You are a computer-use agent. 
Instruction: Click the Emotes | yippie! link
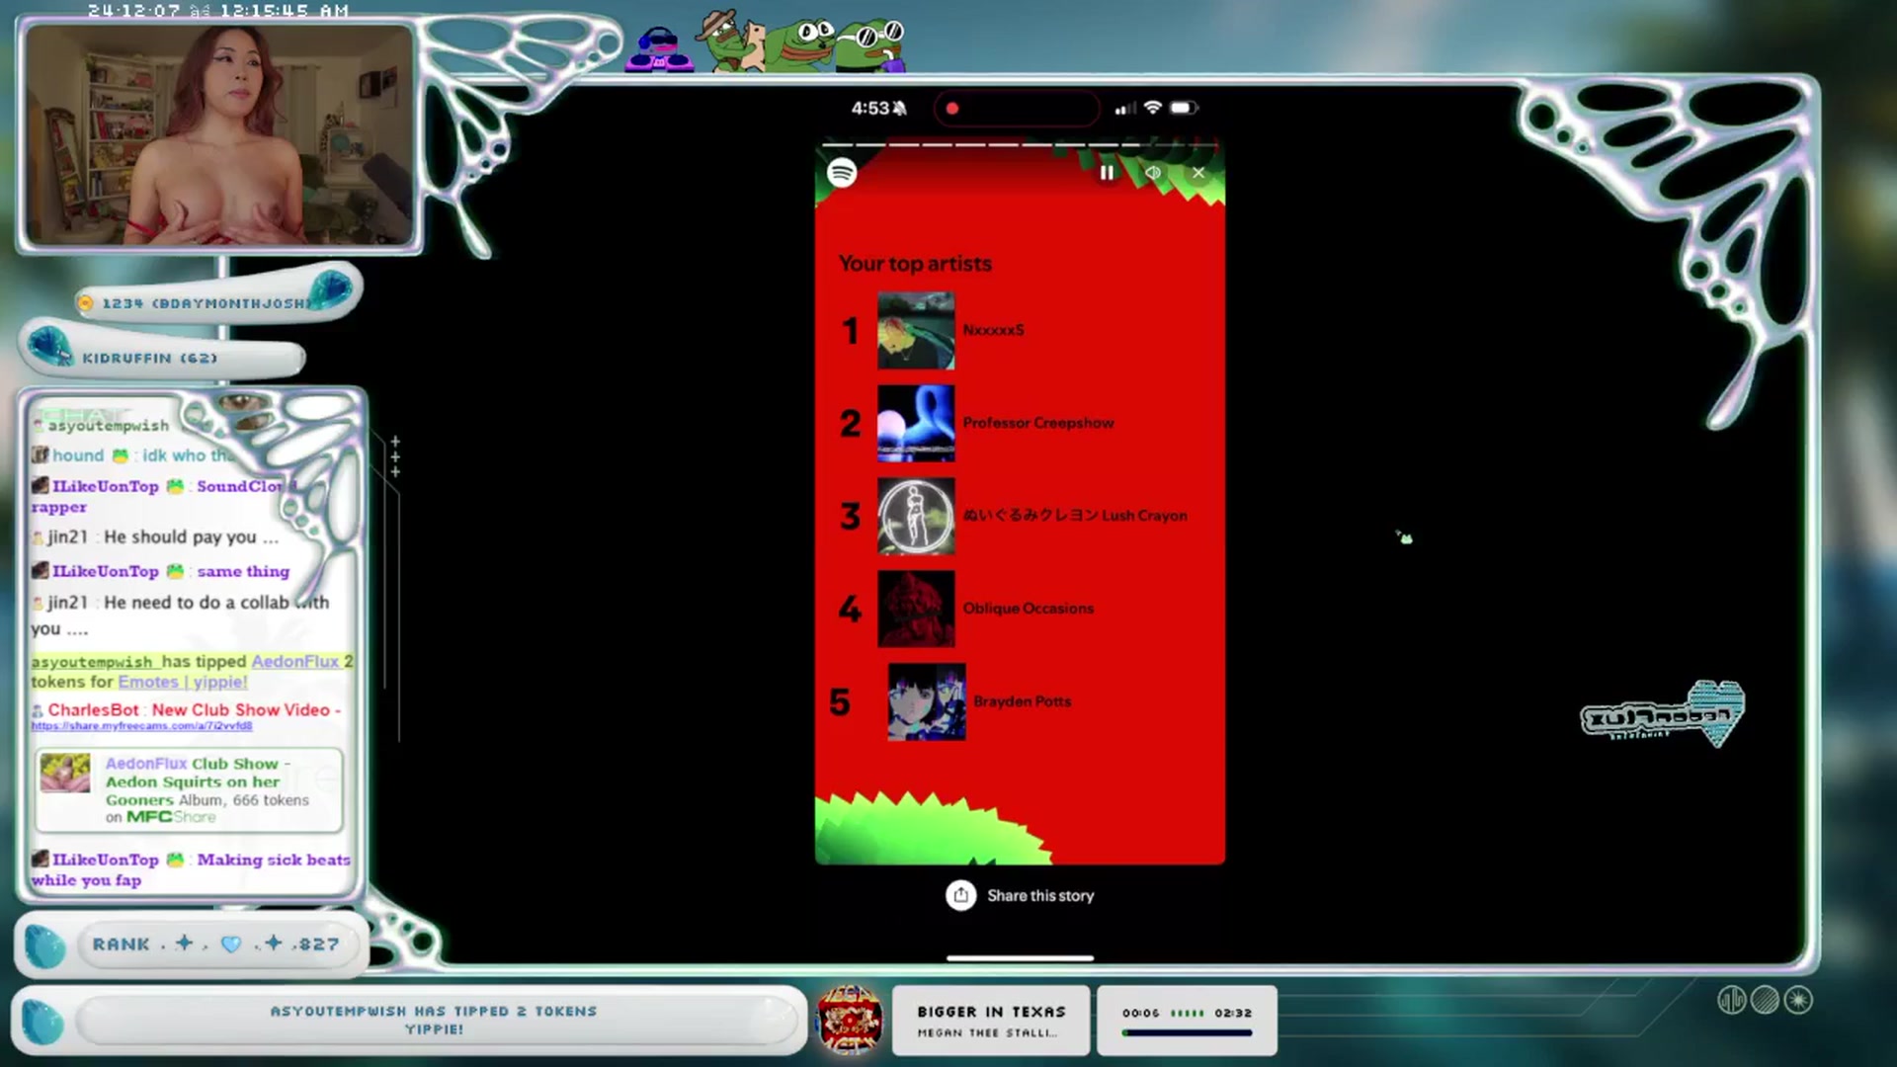[x=183, y=682]
